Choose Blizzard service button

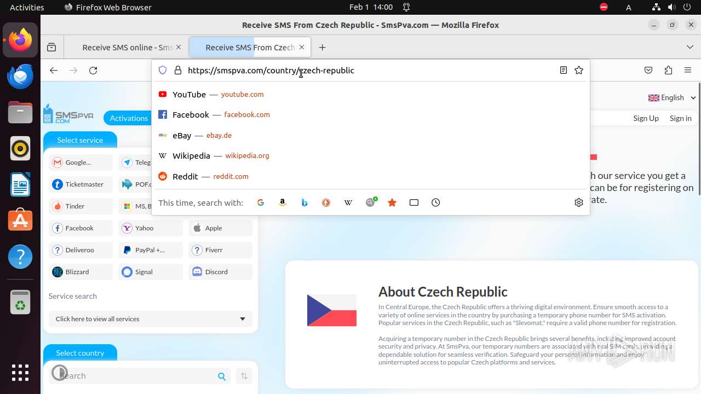pos(81,272)
